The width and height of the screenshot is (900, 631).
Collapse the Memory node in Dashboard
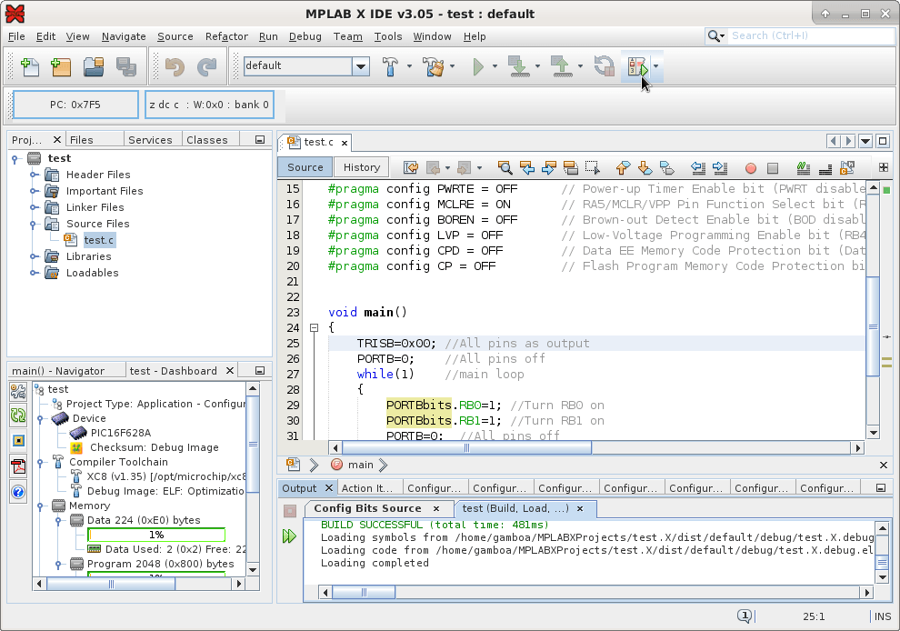(x=40, y=506)
